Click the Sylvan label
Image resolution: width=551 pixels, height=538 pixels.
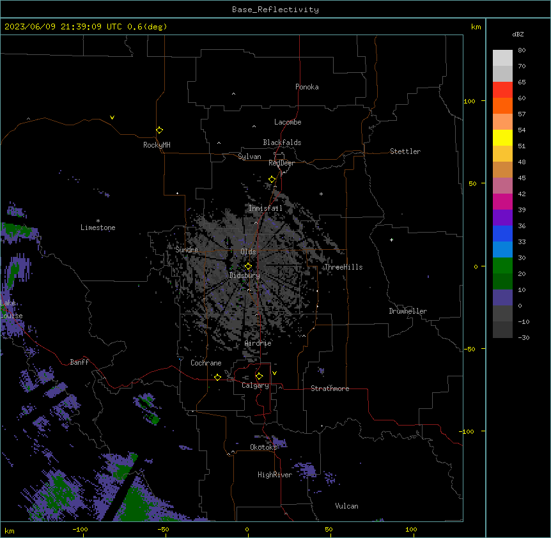249,157
